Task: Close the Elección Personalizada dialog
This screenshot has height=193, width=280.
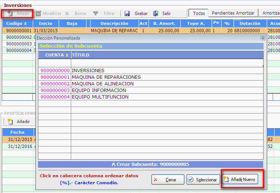Action: (263, 38)
